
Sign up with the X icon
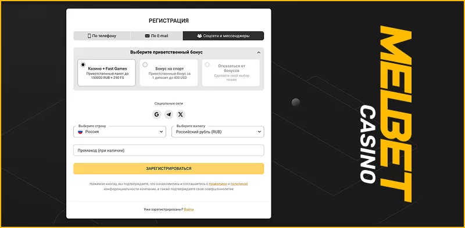(181, 115)
